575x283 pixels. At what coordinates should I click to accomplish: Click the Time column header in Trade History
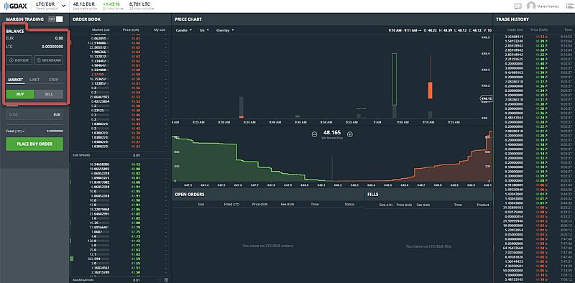(568, 29)
